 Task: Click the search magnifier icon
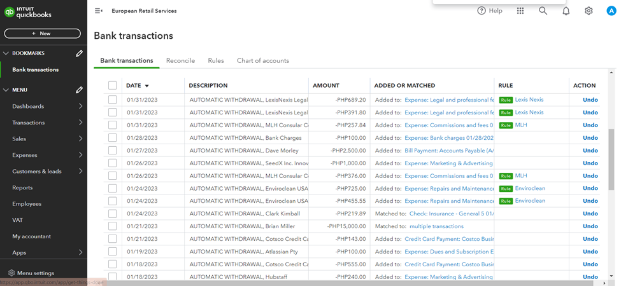tap(543, 11)
